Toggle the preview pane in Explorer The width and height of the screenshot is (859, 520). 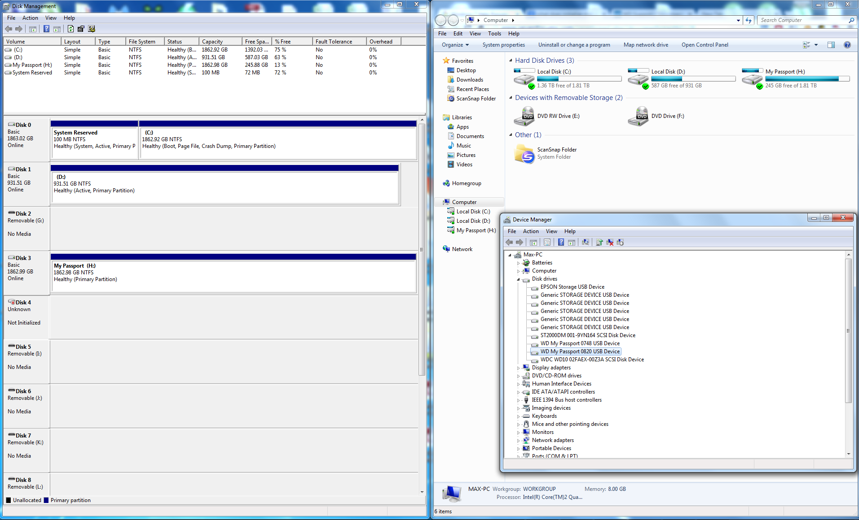coord(831,45)
